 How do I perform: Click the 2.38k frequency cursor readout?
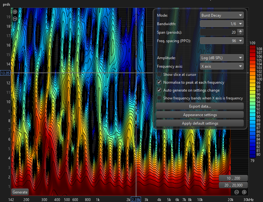point(136,200)
